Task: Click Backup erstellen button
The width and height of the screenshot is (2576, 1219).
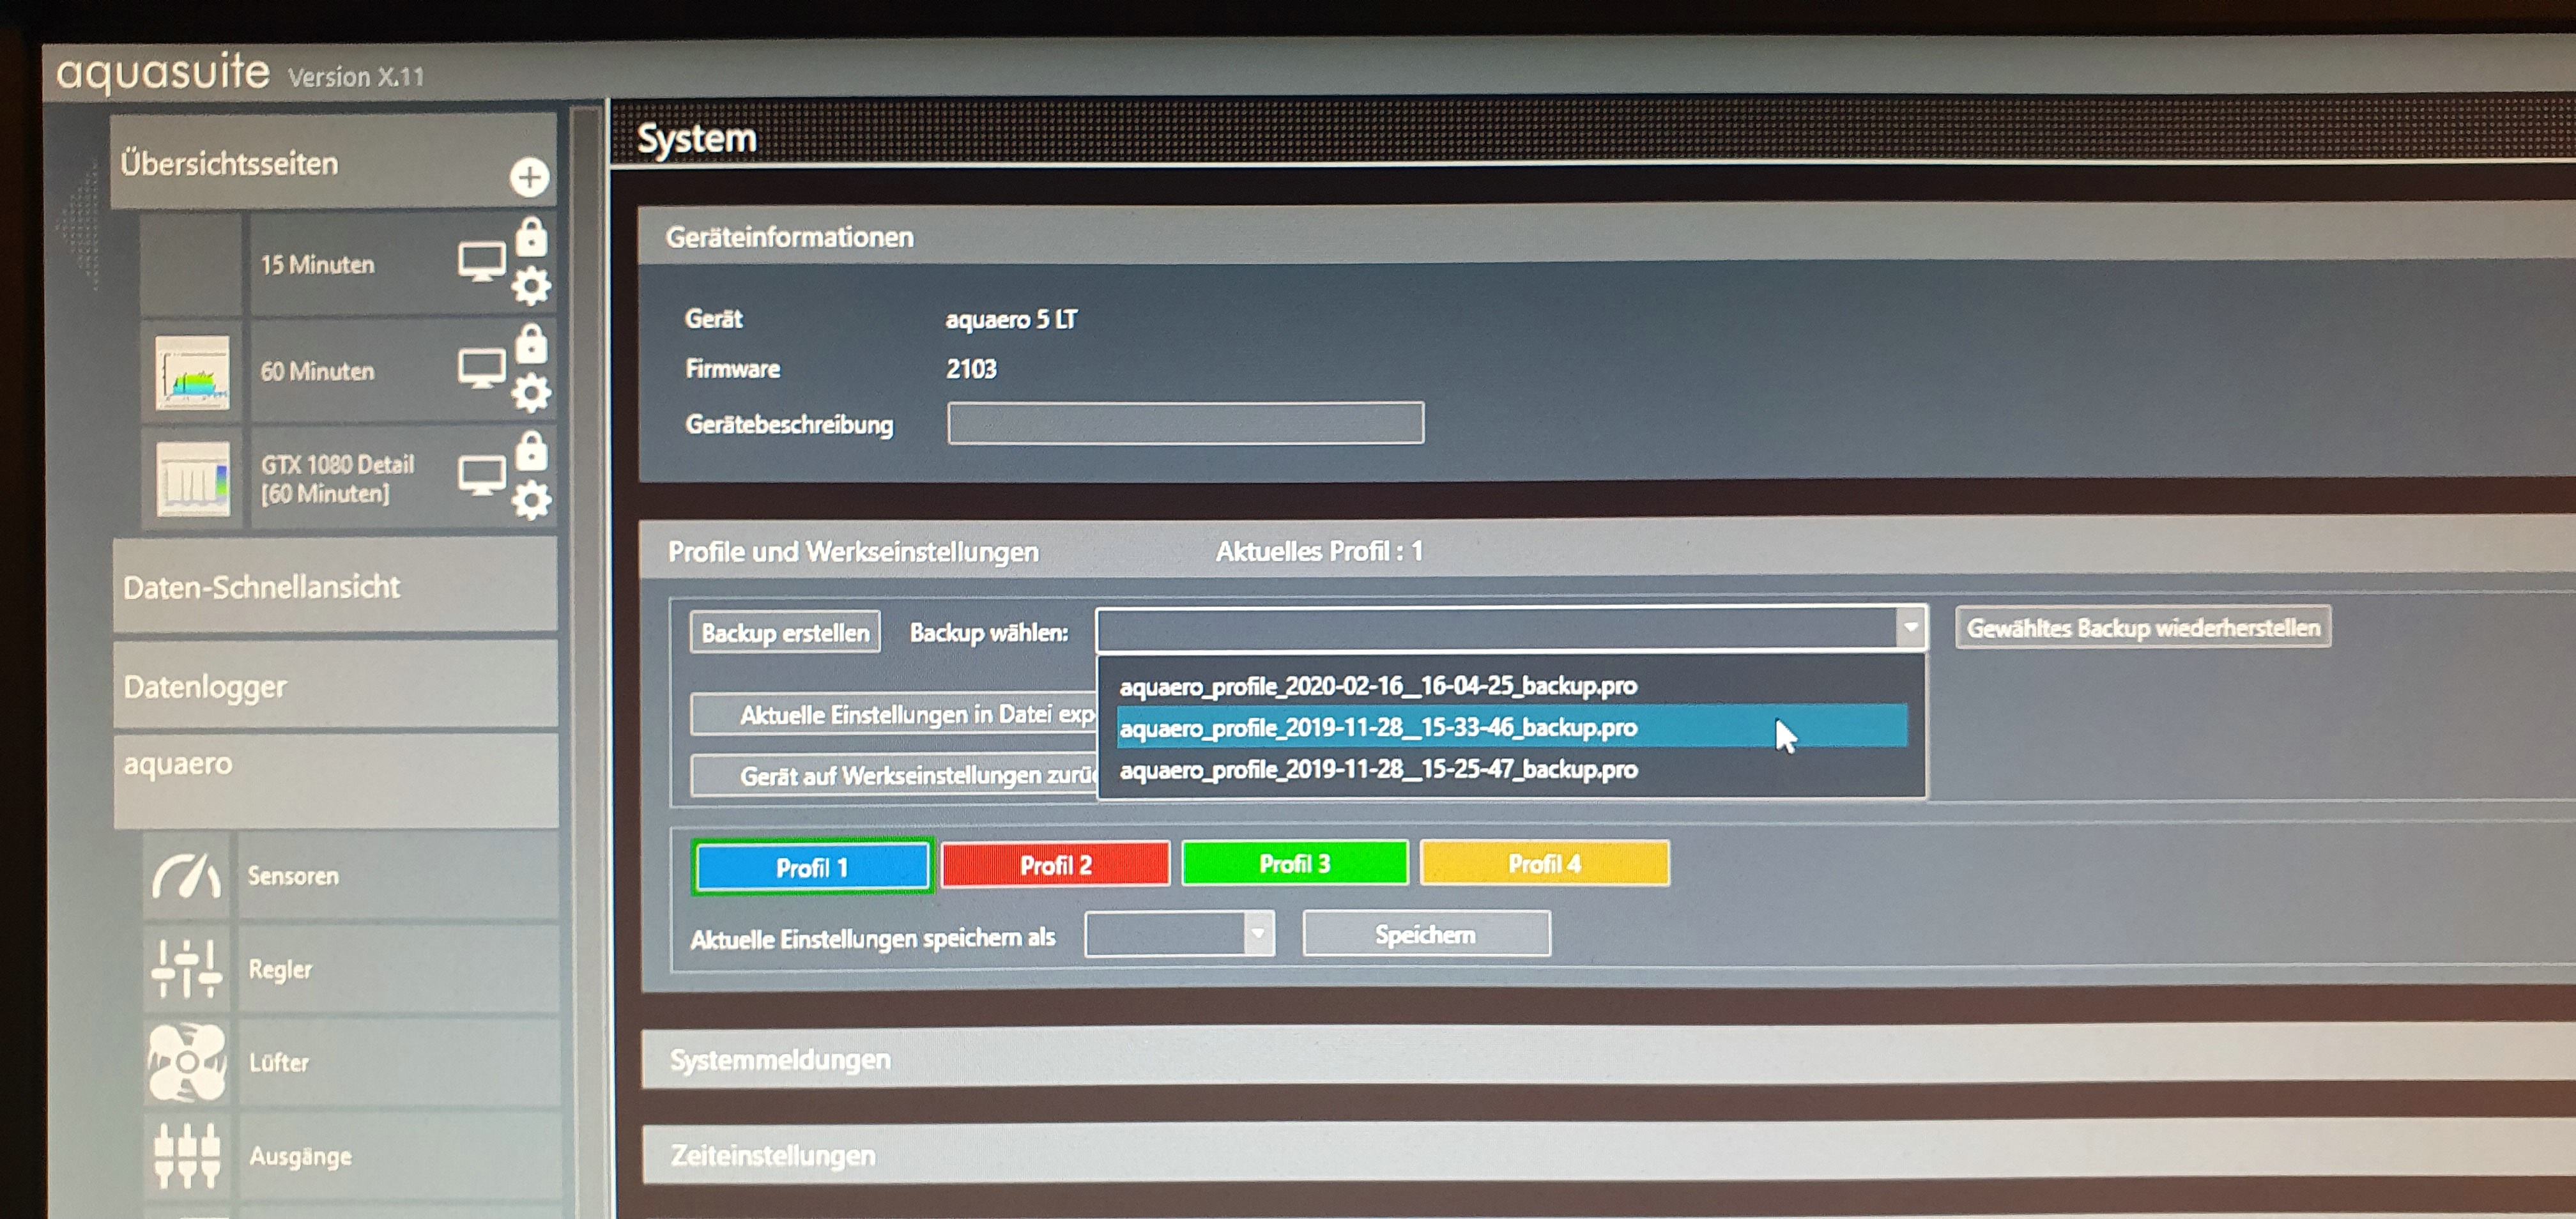Action: 785,632
